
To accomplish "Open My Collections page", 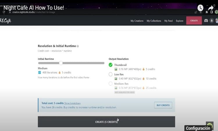I will 154,21.
